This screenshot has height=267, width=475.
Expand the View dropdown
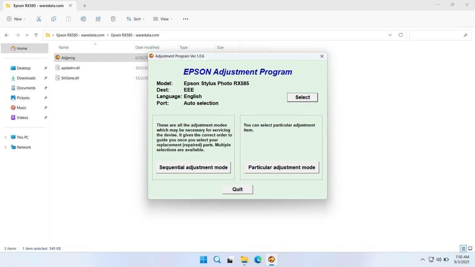coord(162,19)
